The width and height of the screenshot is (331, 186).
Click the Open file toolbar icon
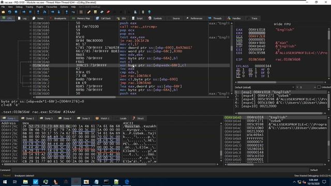pyautogui.click(x=3, y=12)
